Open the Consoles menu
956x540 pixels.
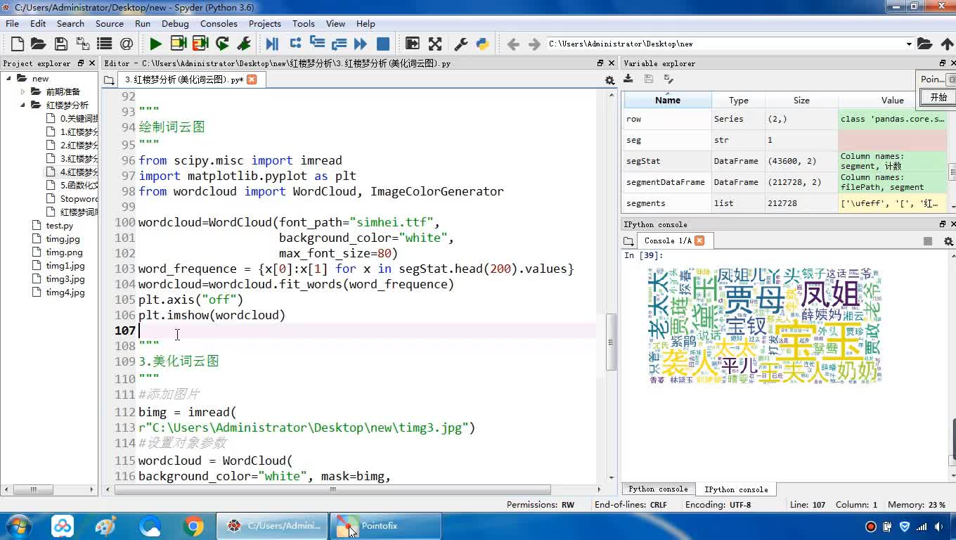click(219, 23)
